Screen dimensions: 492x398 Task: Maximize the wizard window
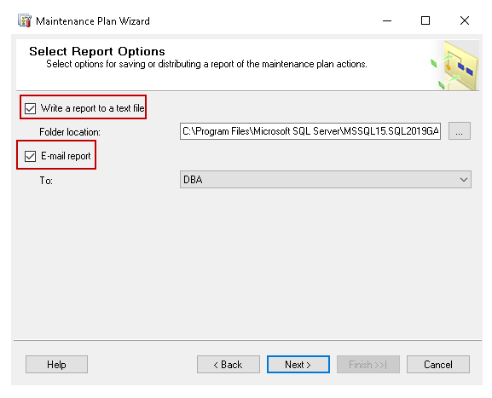(425, 20)
